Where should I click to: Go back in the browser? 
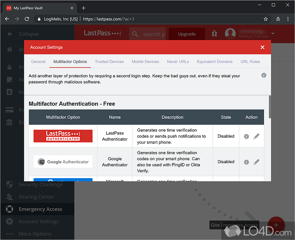pyautogui.click(x=7, y=19)
